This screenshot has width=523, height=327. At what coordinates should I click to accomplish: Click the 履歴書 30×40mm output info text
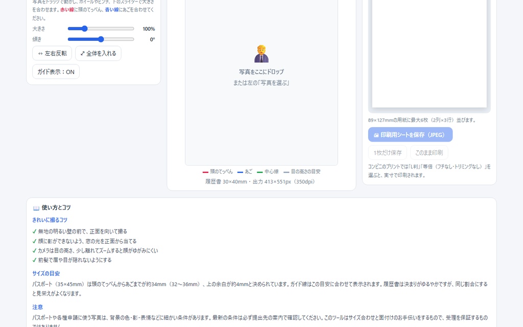tap(261, 181)
